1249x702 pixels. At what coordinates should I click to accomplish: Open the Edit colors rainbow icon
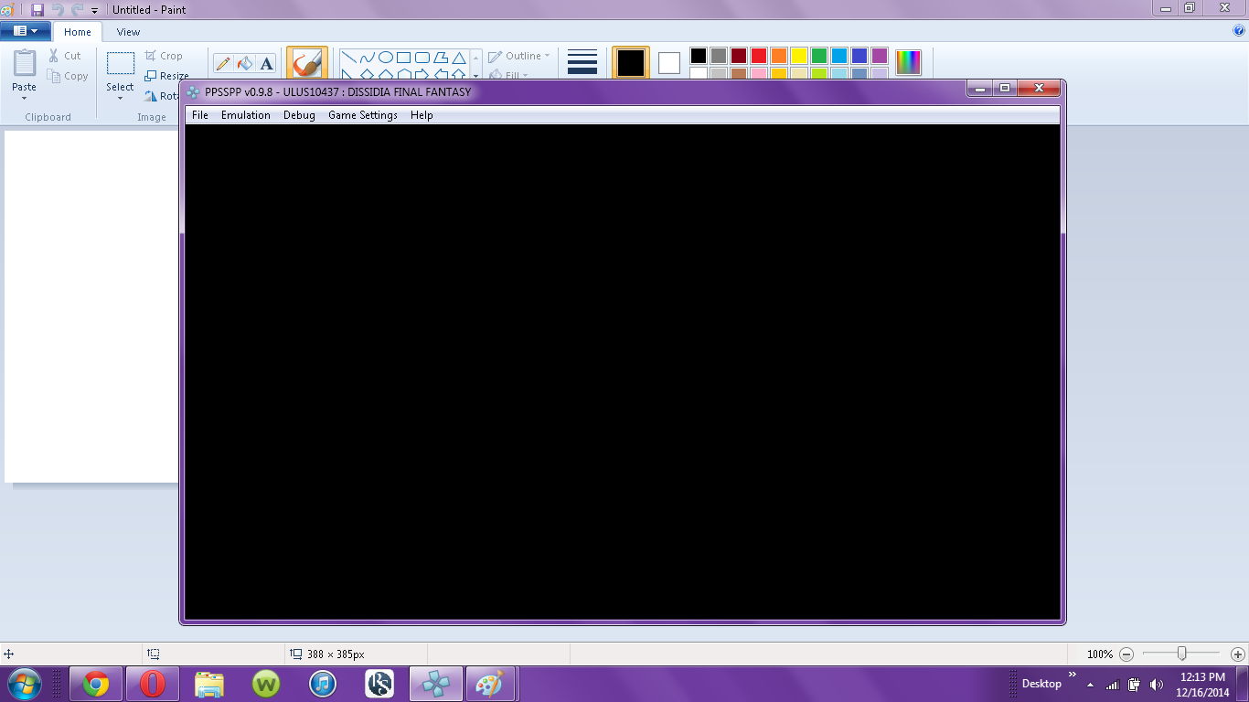908,62
